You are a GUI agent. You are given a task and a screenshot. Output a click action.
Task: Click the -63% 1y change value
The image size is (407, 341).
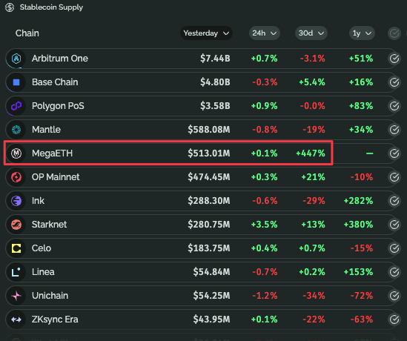[x=362, y=320]
